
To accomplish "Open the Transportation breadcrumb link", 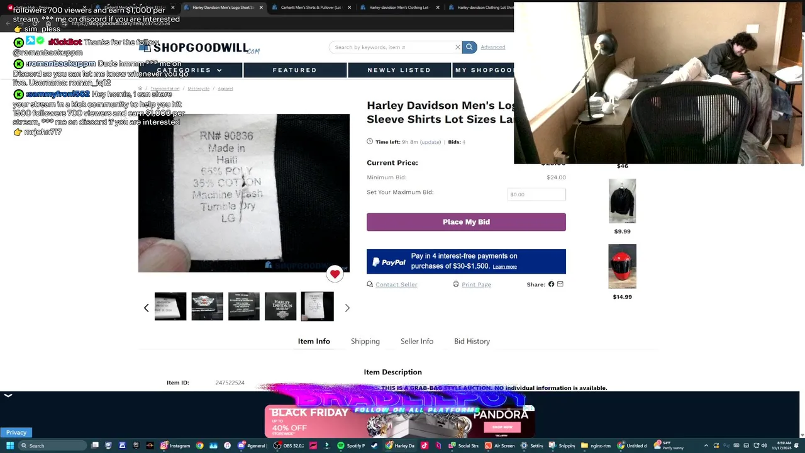I will (165, 89).
